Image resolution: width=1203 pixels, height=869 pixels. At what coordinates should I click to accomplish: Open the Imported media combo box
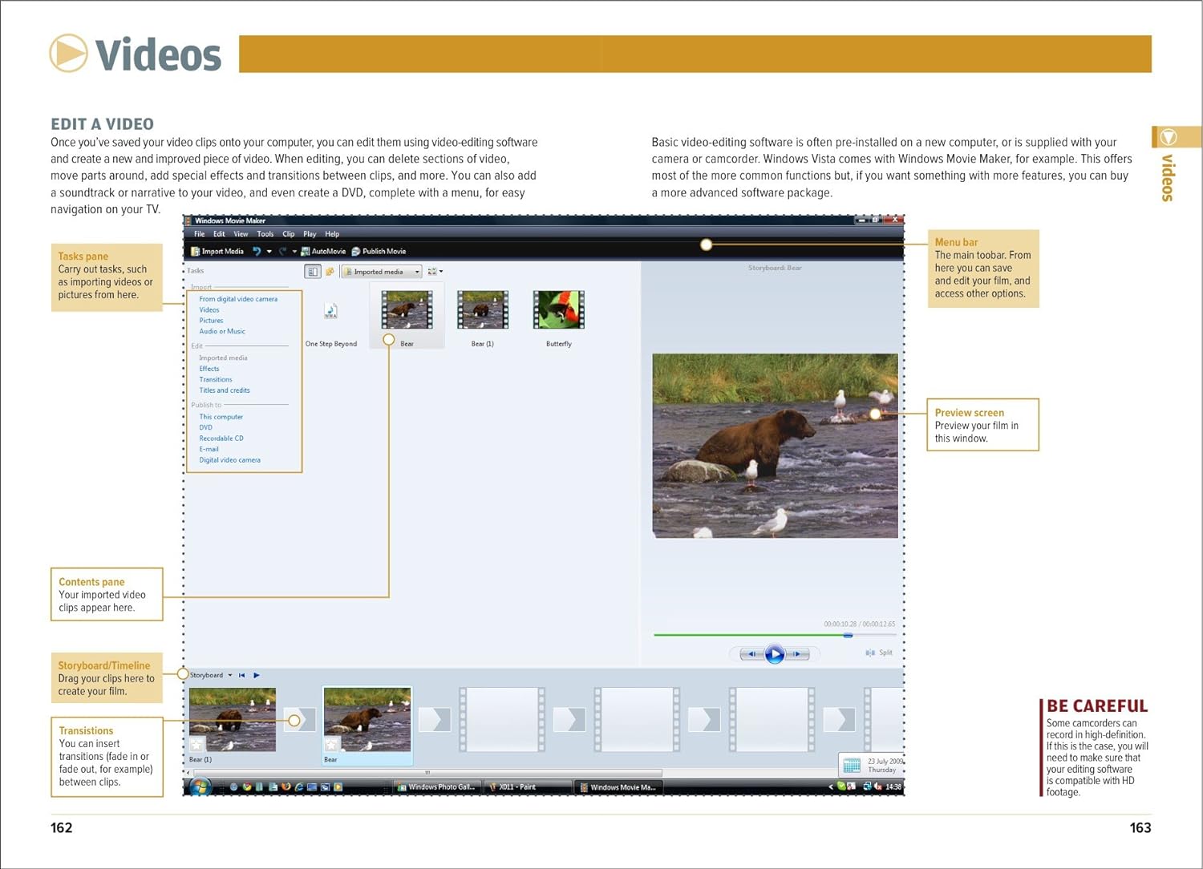tap(381, 272)
